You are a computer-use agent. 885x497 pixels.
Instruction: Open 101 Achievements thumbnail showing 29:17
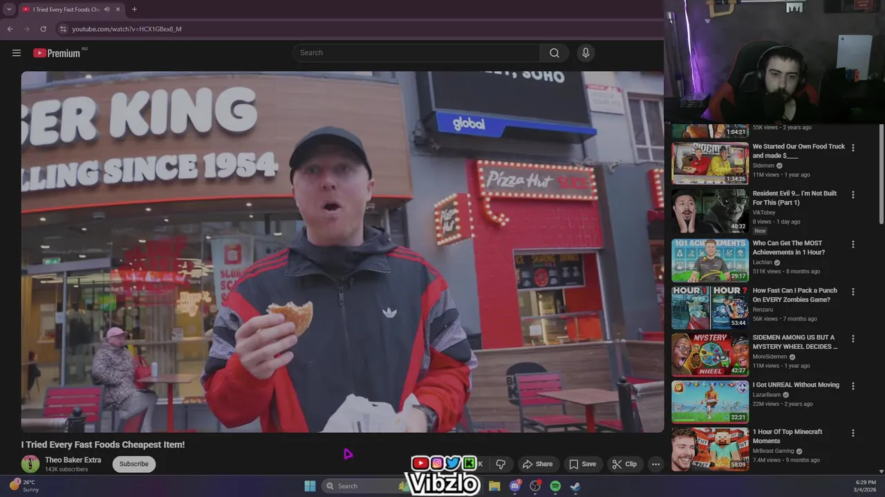[710, 260]
